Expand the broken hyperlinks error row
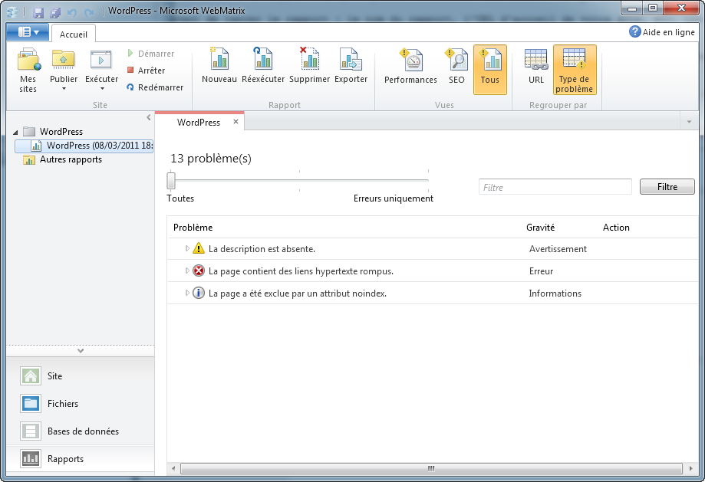 click(187, 271)
